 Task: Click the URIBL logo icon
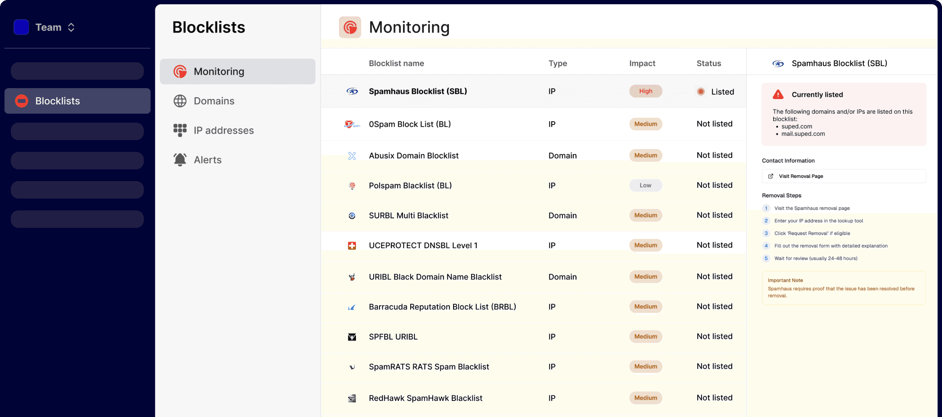point(352,277)
